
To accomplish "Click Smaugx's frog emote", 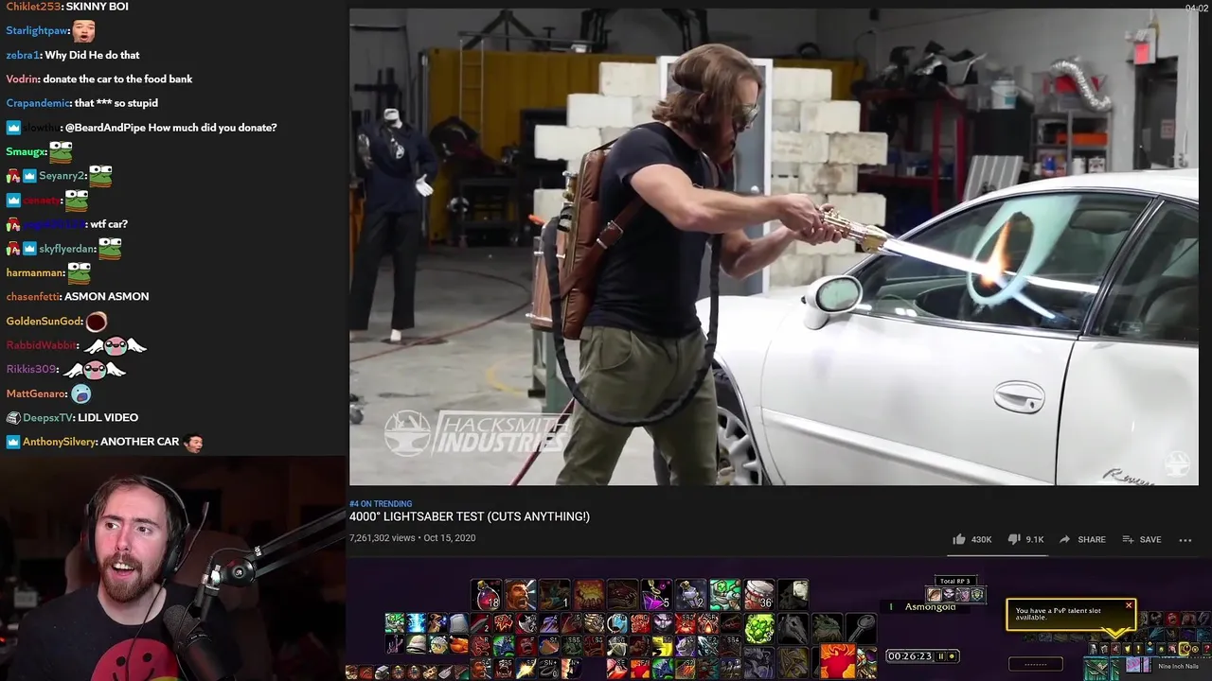I will (x=61, y=151).
